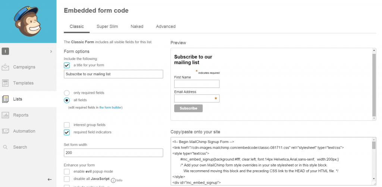Click the form title text field
Image resolution: width=382 pixels, height=187 pixels.
tap(113, 74)
